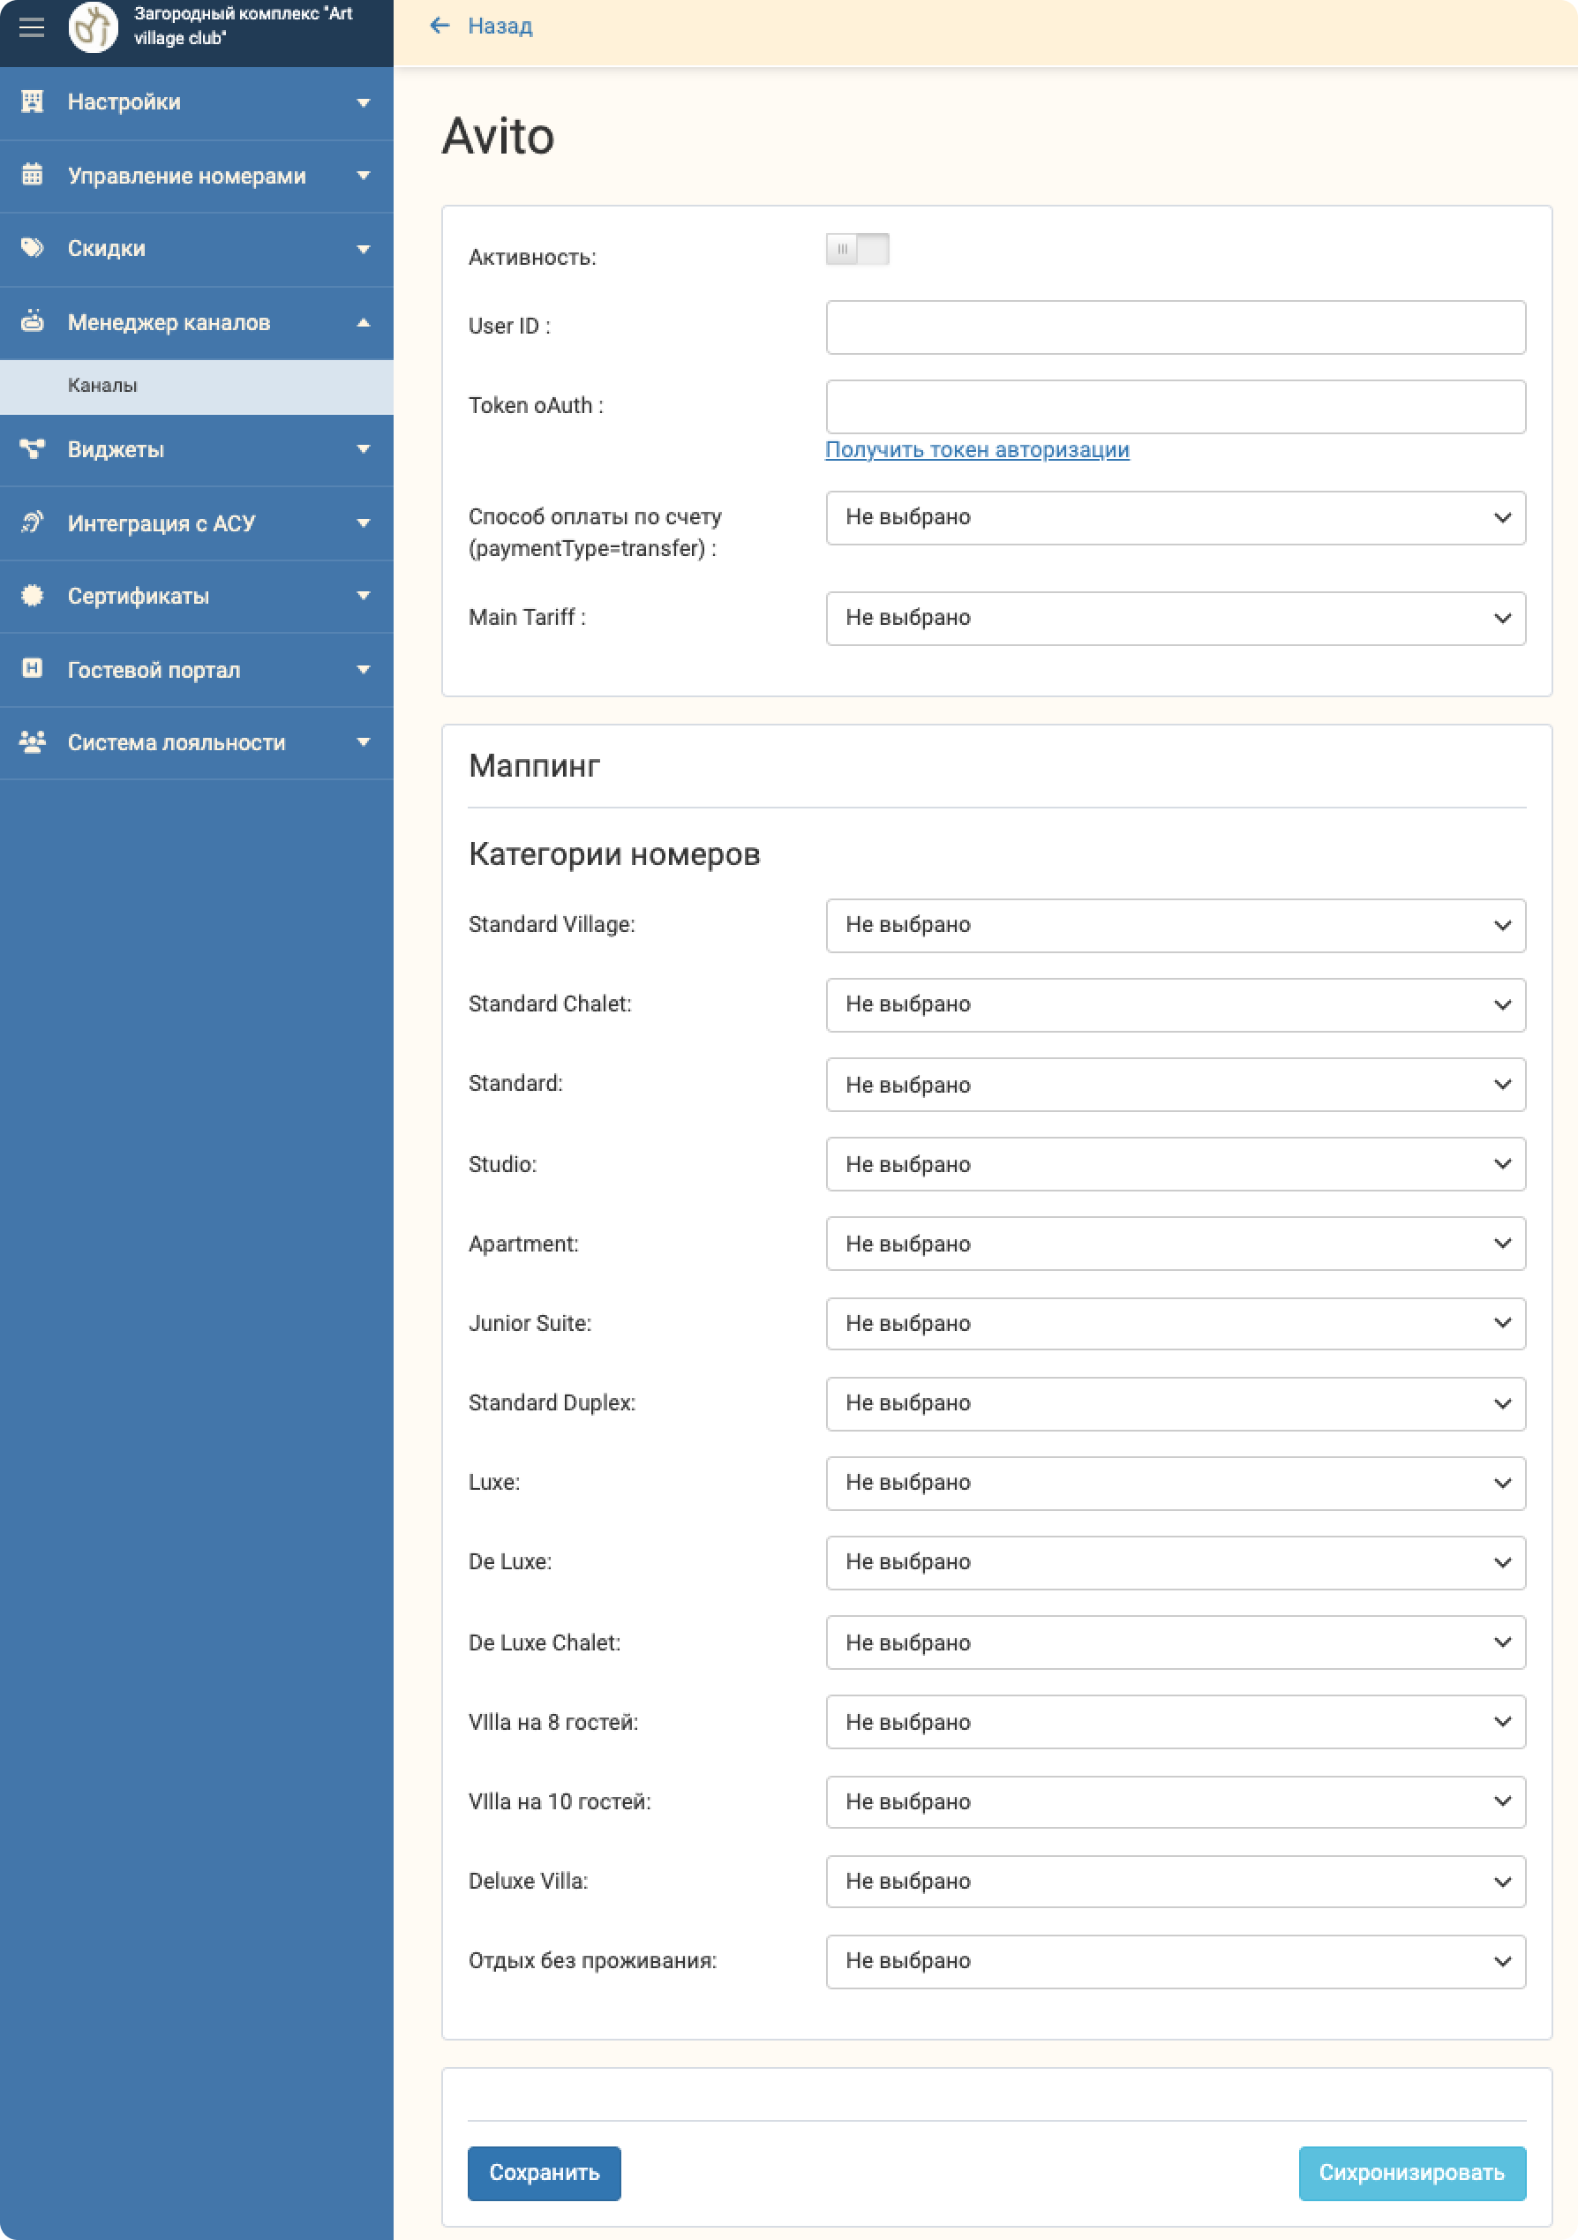
Task: Expand the Виджеты menu arrow
Action: click(364, 448)
